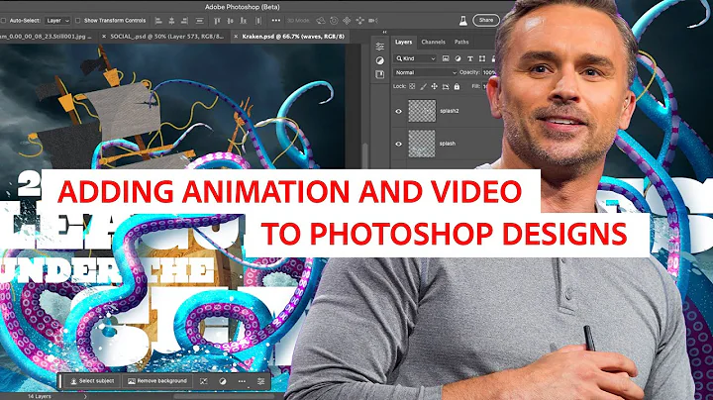
Task: Click the contextual task bar grab handle
Action: coord(59,381)
